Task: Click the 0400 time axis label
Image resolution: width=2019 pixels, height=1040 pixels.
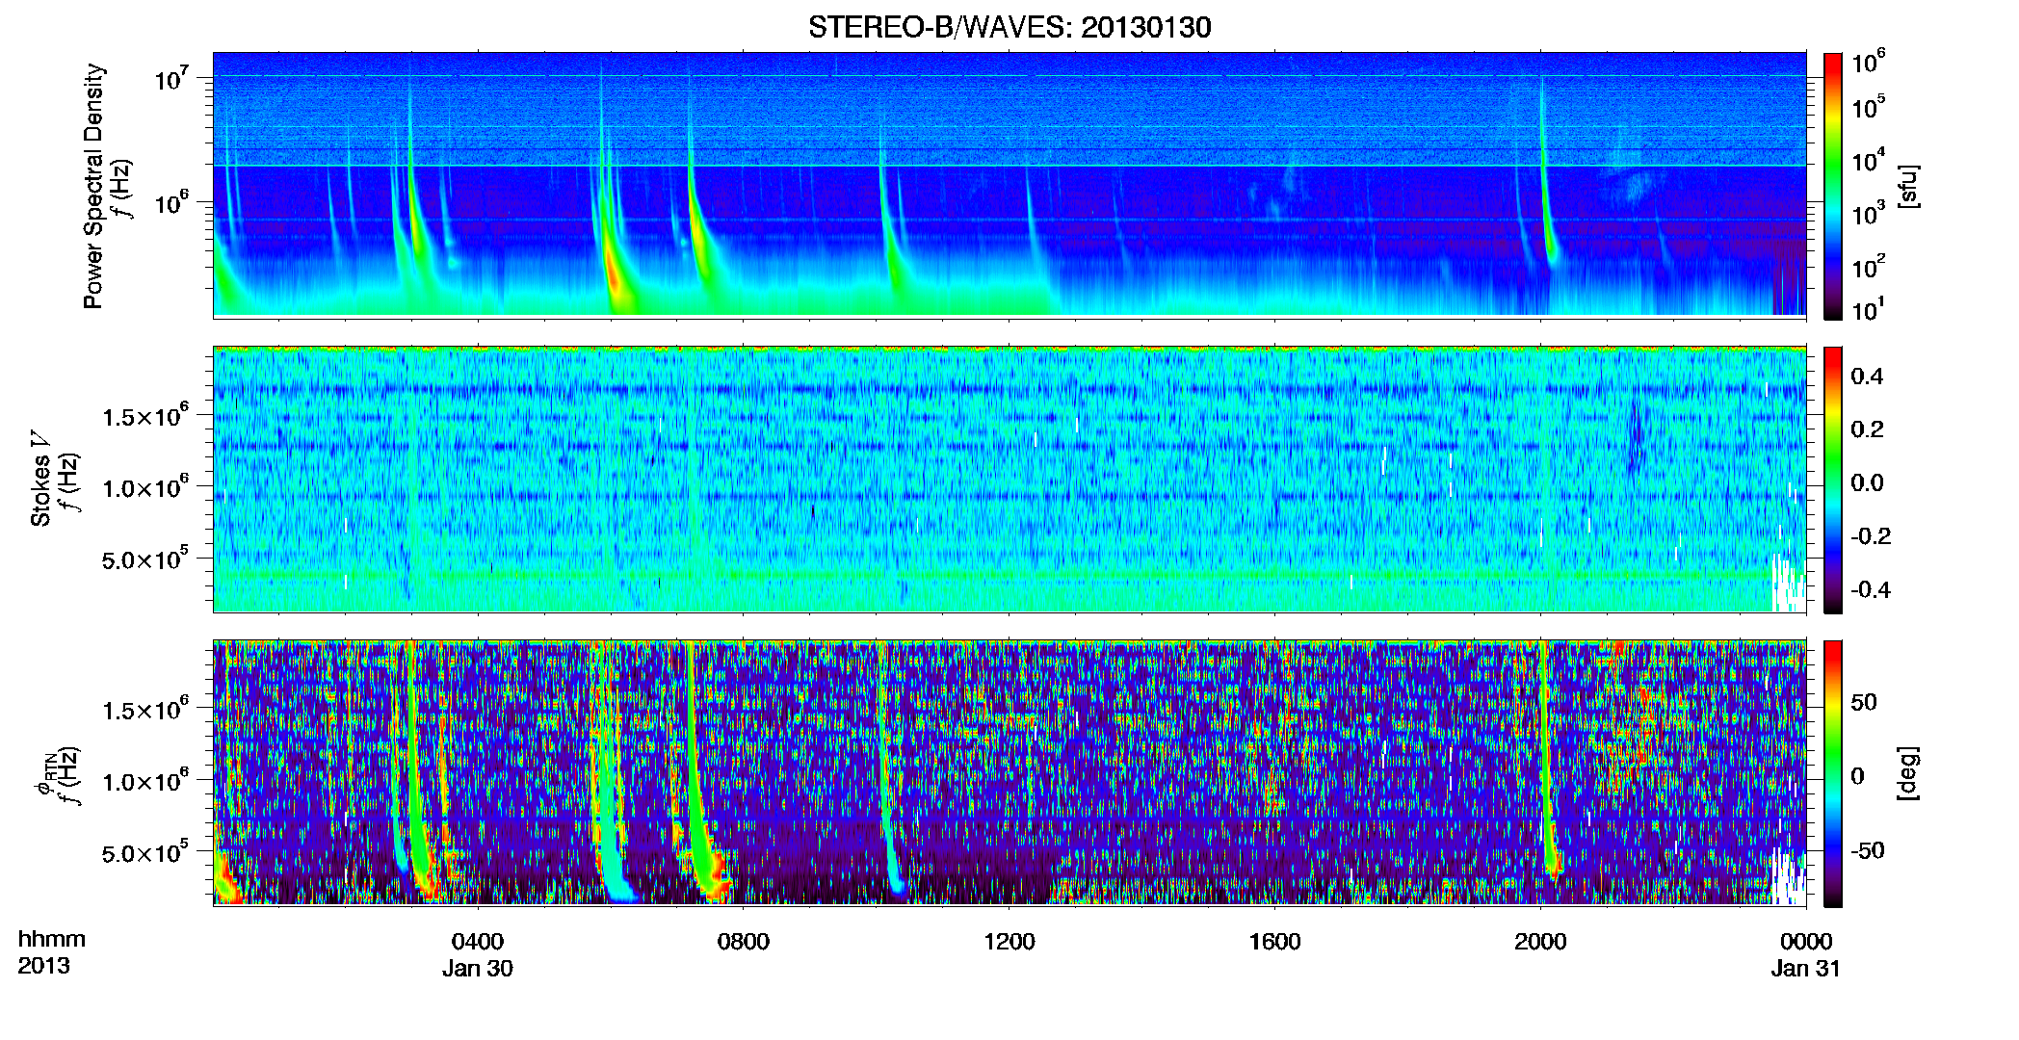Action: (478, 941)
